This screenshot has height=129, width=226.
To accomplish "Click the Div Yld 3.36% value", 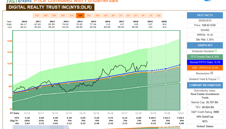I will point(210,40).
